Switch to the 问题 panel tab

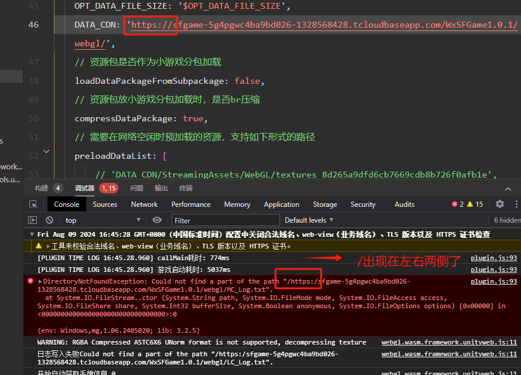click(137, 188)
